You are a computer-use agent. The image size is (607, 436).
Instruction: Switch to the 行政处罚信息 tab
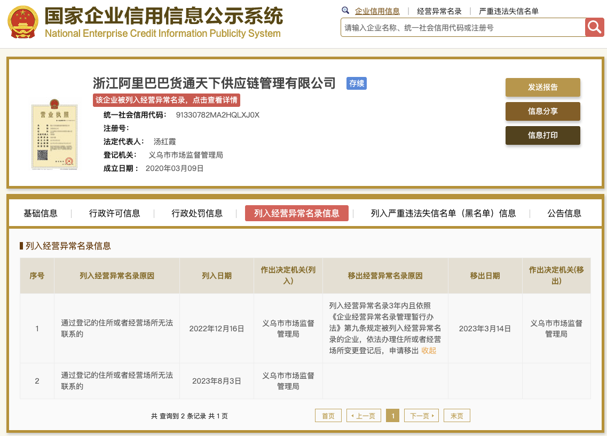click(x=197, y=213)
